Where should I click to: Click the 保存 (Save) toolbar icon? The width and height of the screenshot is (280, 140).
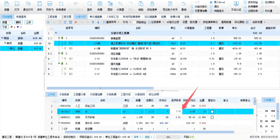pos(39,4)
